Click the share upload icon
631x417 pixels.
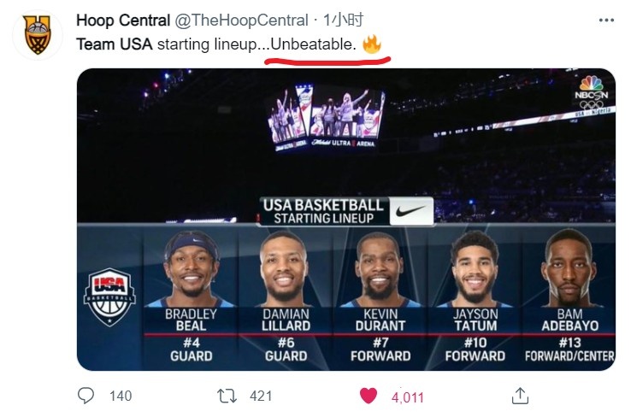(520, 396)
